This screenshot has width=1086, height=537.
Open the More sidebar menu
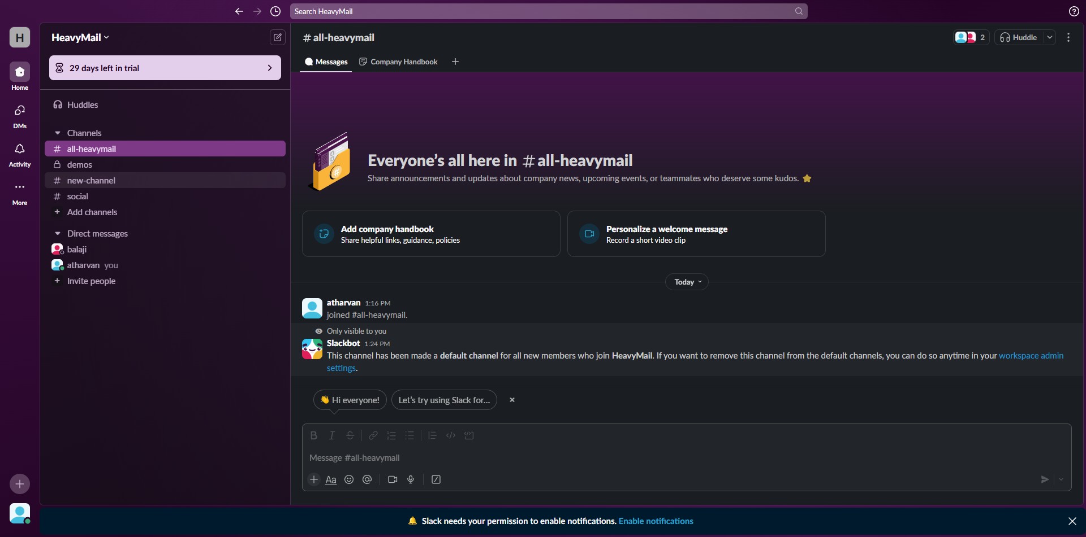[x=20, y=187]
